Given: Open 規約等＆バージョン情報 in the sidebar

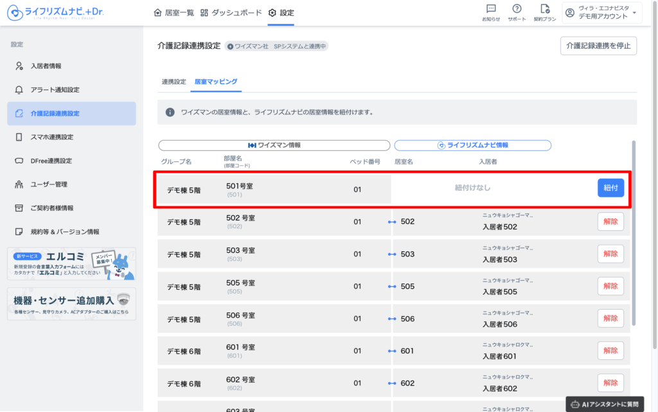Looking at the screenshot, I should pos(65,231).
